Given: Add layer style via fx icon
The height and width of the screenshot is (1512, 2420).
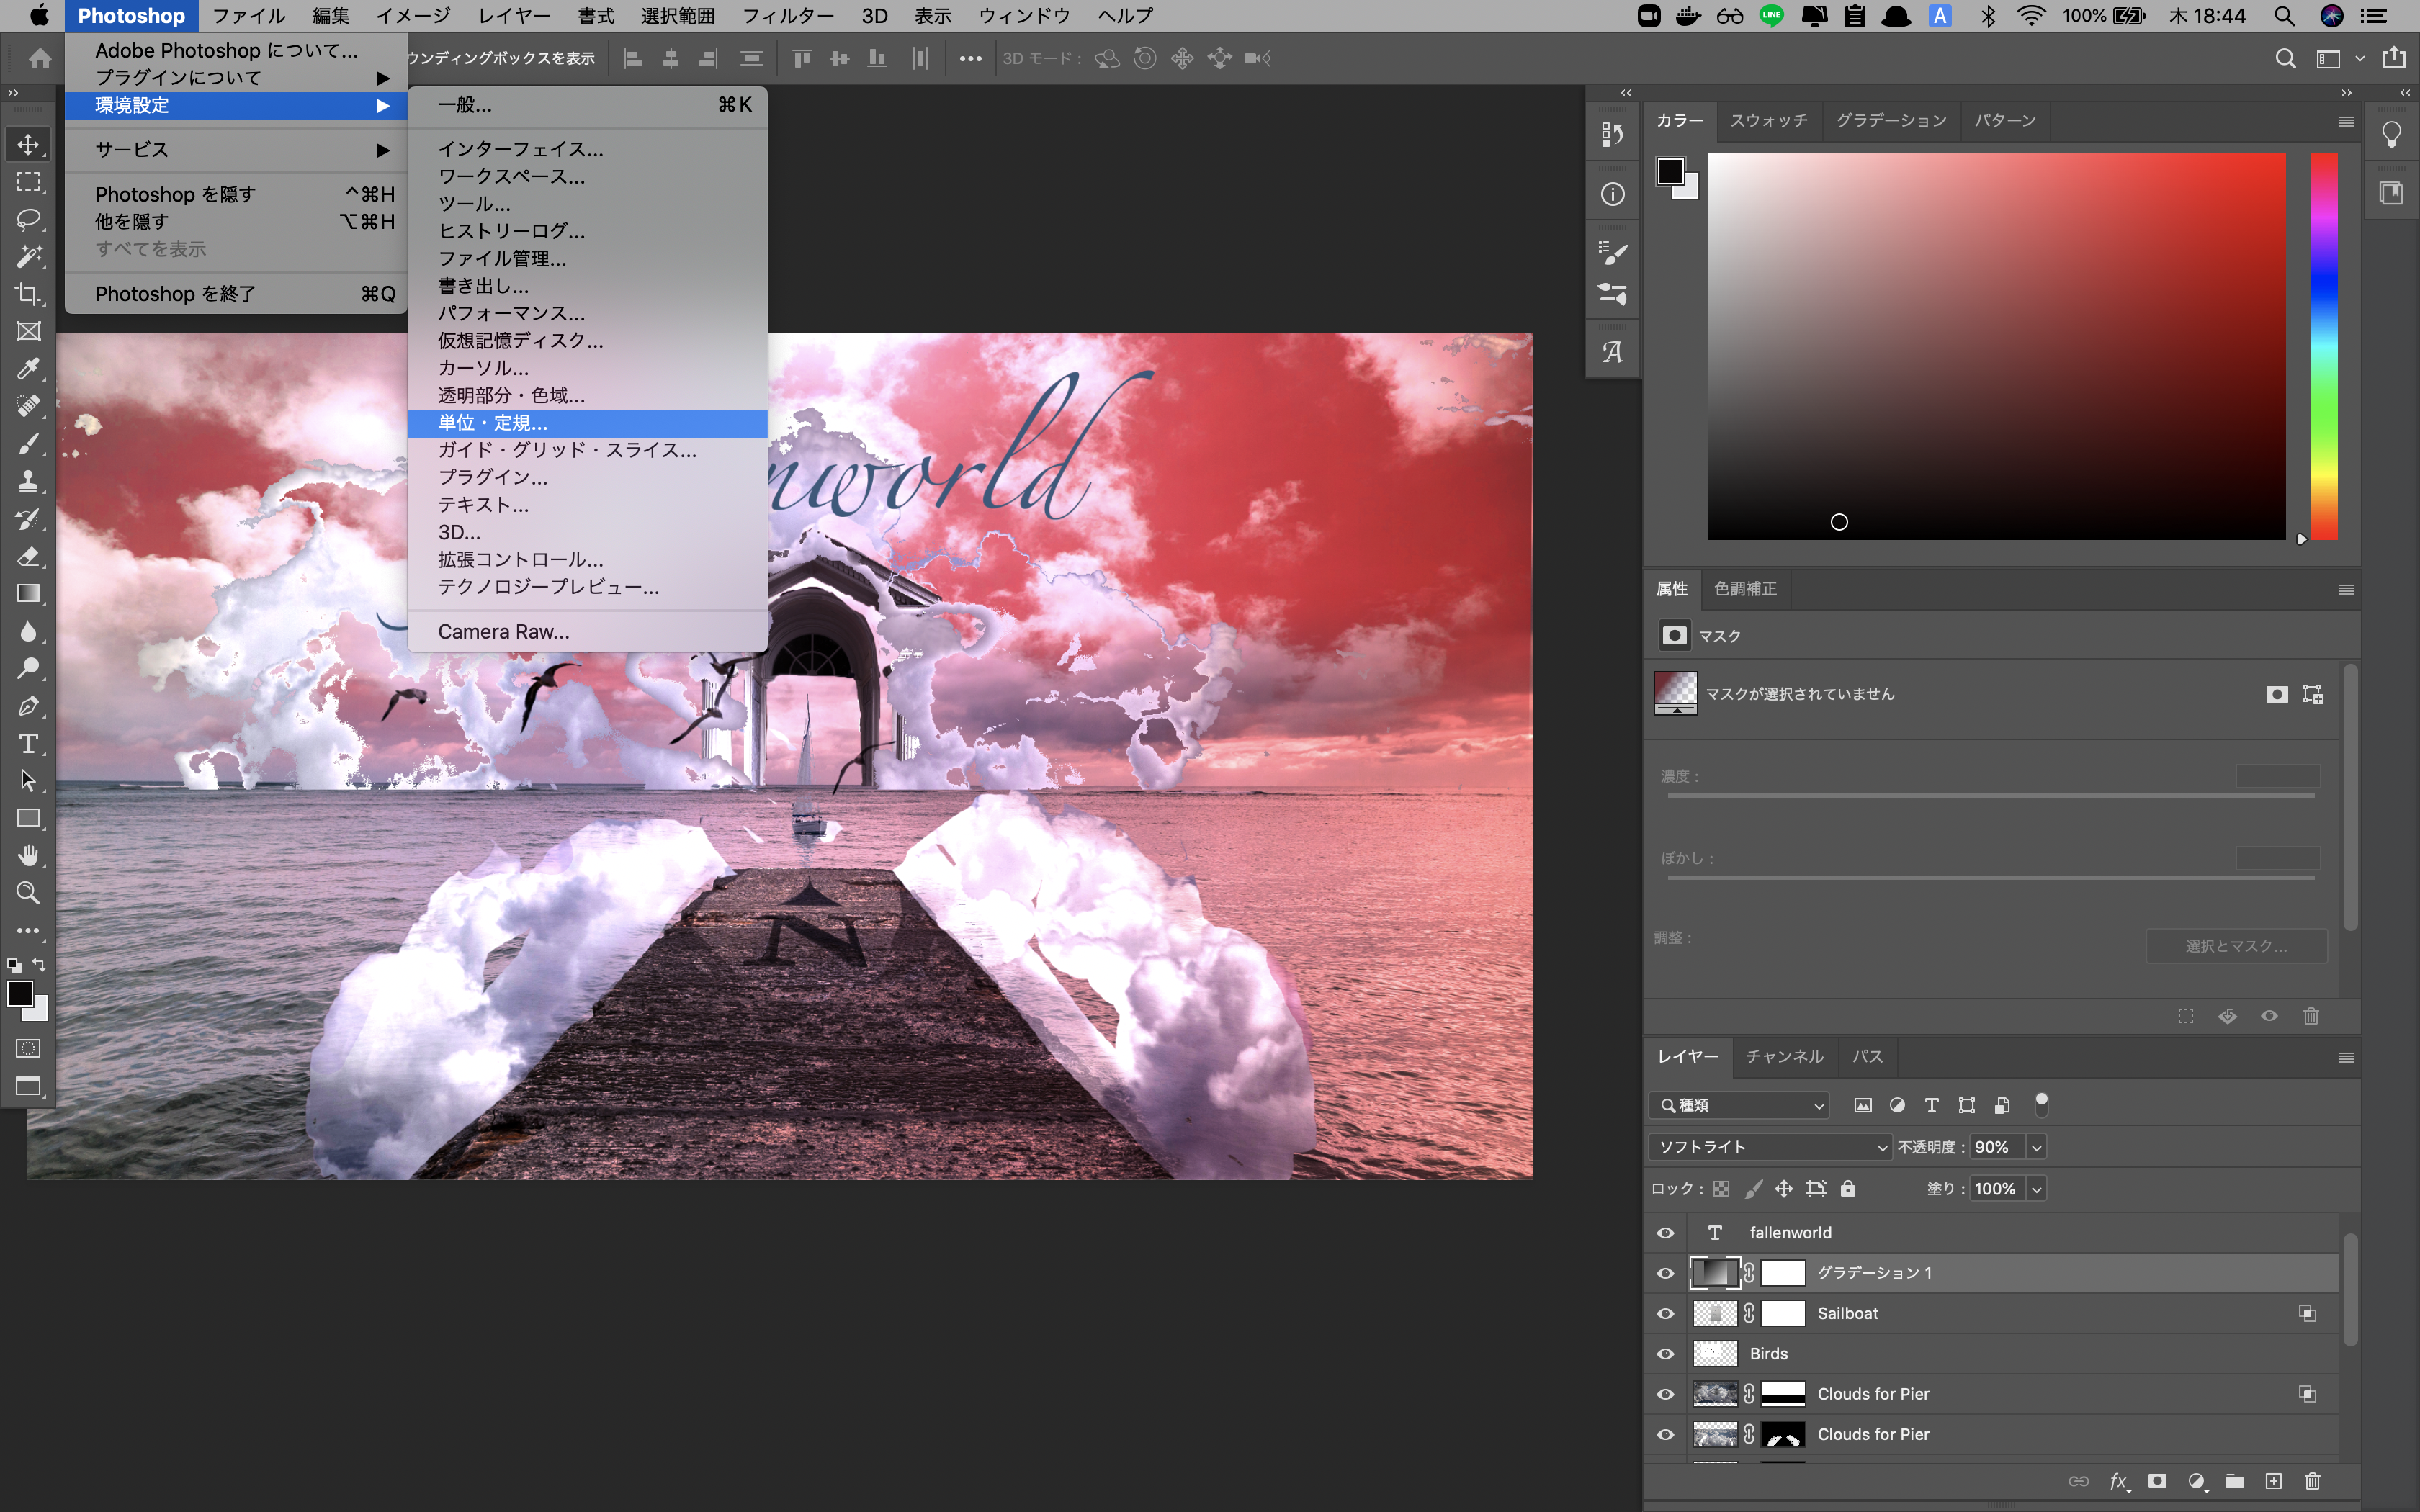Looking at the screenshot, I should click(2117, 1481).
